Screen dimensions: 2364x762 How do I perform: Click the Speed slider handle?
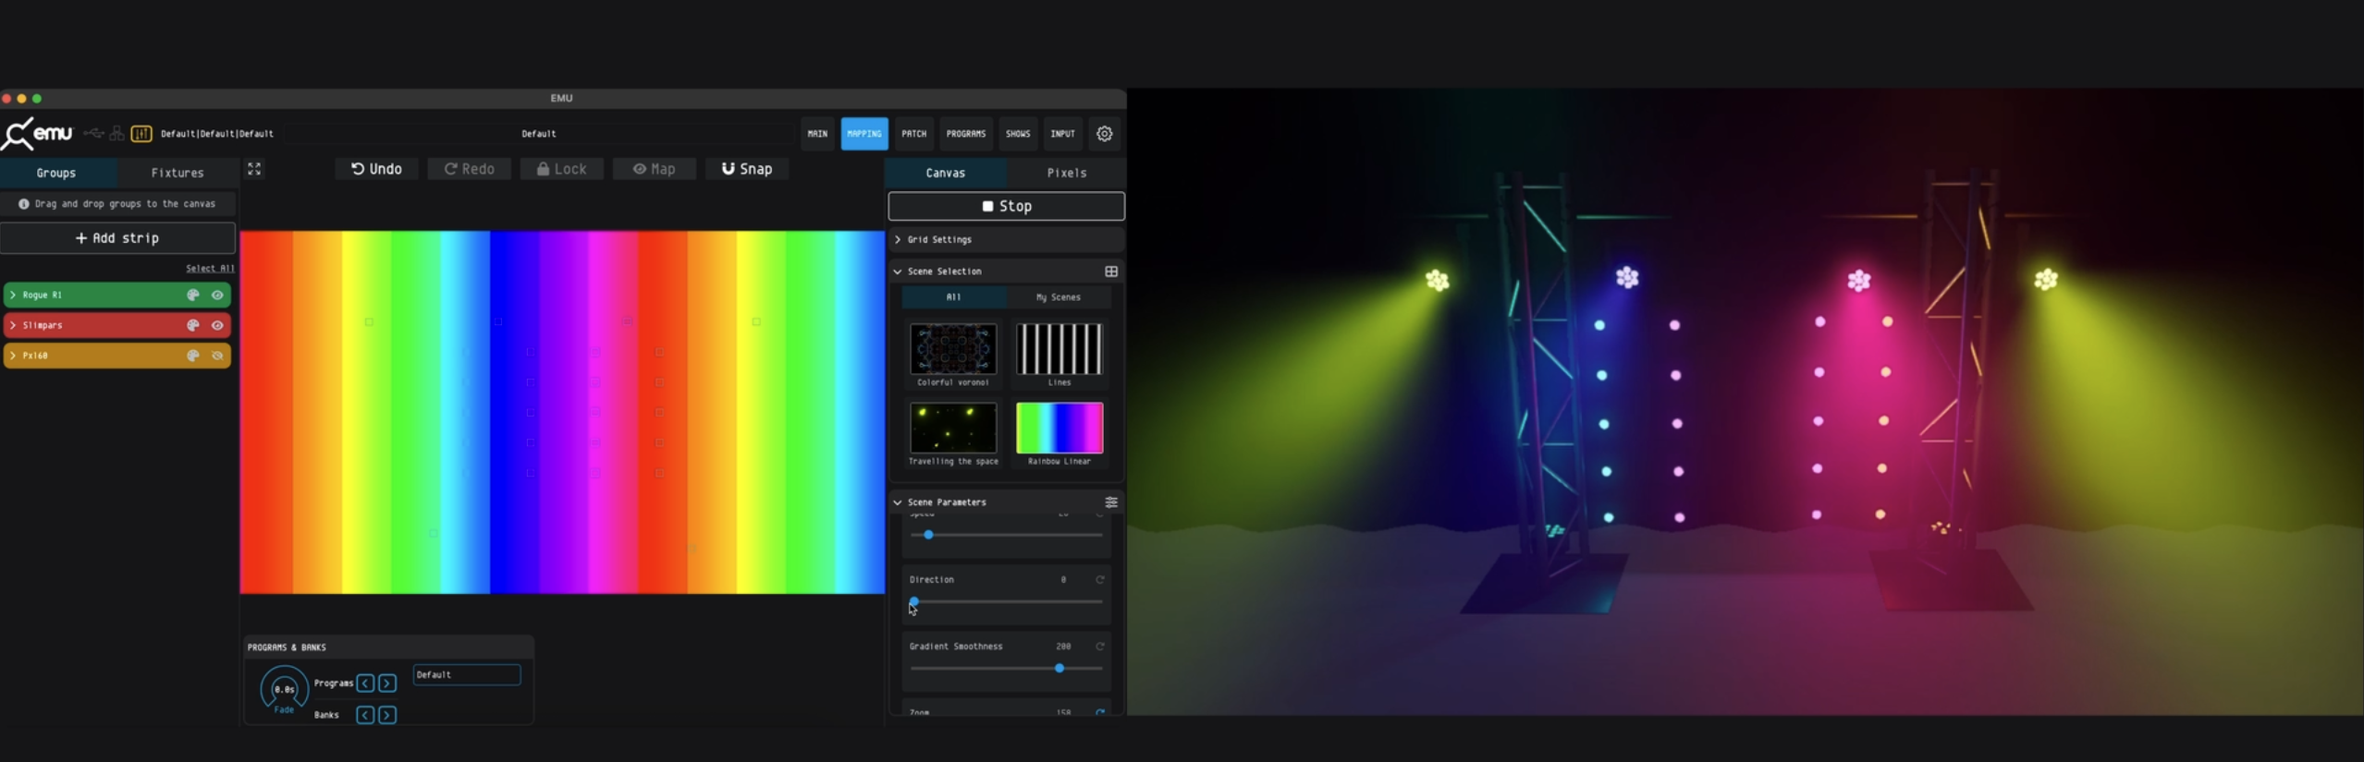(928, 535)
